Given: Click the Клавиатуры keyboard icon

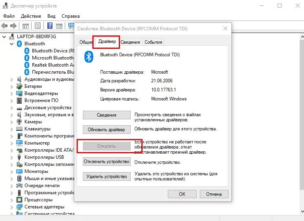Looking at the screenshot, I should (19, 129).
